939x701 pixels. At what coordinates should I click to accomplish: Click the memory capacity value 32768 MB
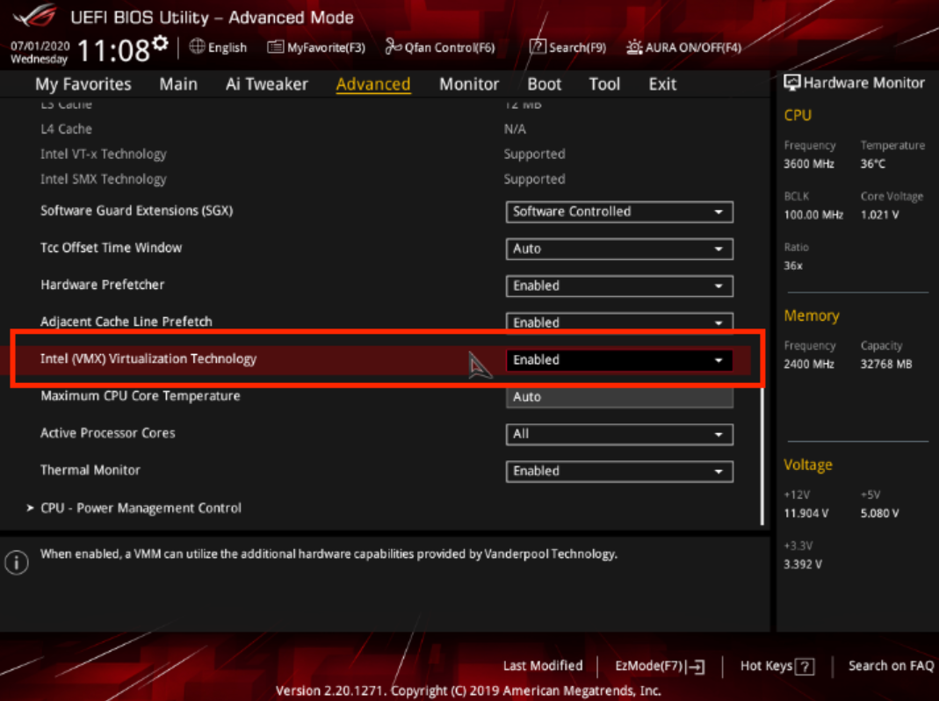coord(886,365)
